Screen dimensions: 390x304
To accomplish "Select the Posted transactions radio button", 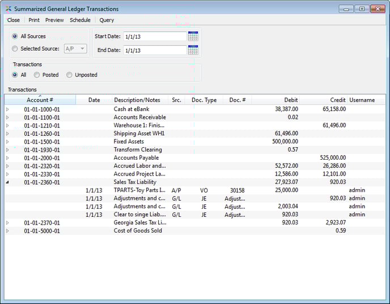I will (x=37, y=75).
